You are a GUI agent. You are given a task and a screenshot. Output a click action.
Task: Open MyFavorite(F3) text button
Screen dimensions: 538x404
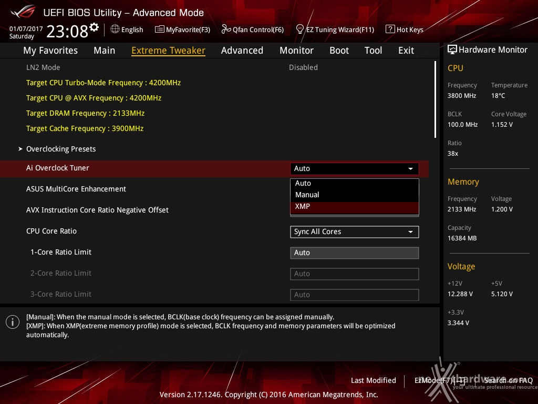coord(188,30)
